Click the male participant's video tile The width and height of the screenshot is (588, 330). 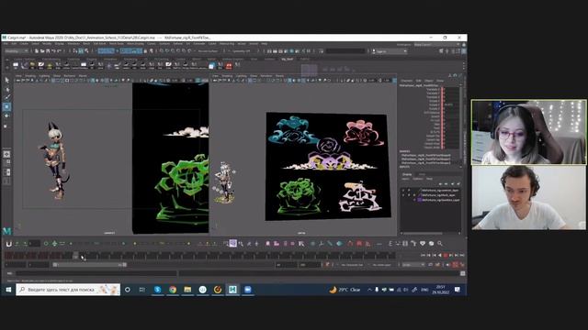529,198
